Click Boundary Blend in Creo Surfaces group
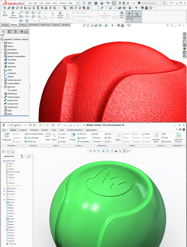This screenshot has height=247, width=187. coord(156,137)
